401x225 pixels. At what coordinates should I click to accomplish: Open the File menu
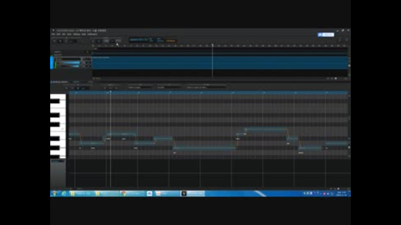coord(53,34)
